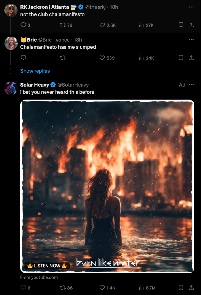This screenshot has width=201, height=295.
Task: Expand thread with Show replies
Action: click(35, 71)
